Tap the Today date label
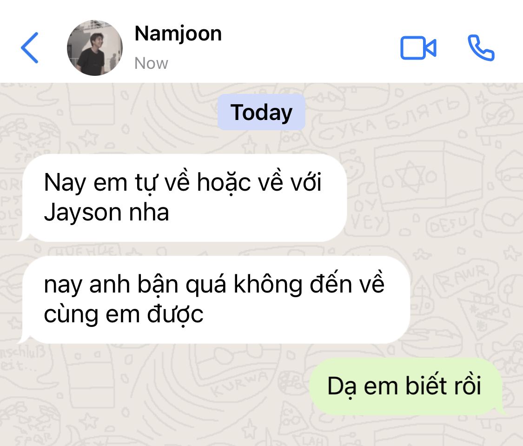This screenshot has width=523, height=446. [261, 112]
